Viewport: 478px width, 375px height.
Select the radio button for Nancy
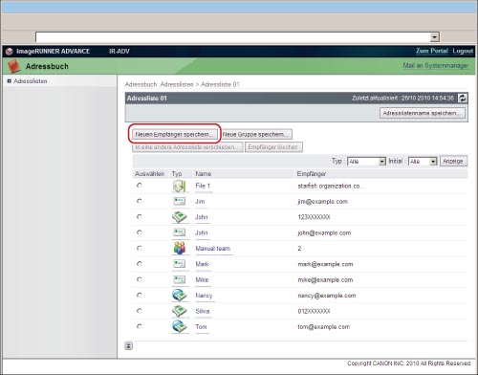(x=140, y=295)
